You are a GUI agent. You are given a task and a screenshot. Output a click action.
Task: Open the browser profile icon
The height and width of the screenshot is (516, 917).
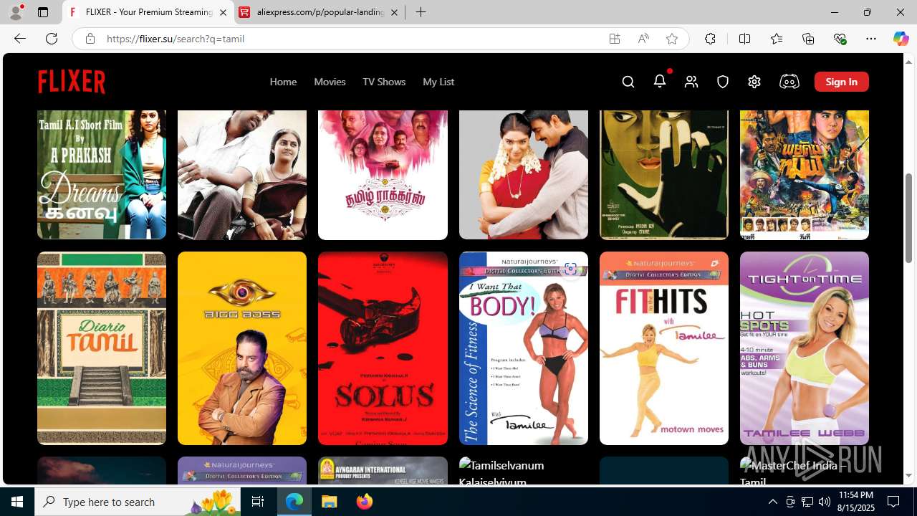(16, 12)
